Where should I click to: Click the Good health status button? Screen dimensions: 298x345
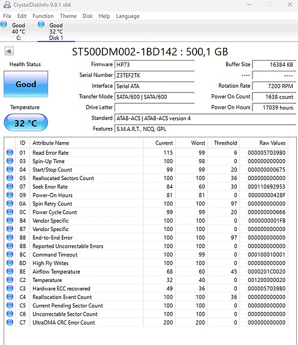pyautogui.click(x=26, y=84)
